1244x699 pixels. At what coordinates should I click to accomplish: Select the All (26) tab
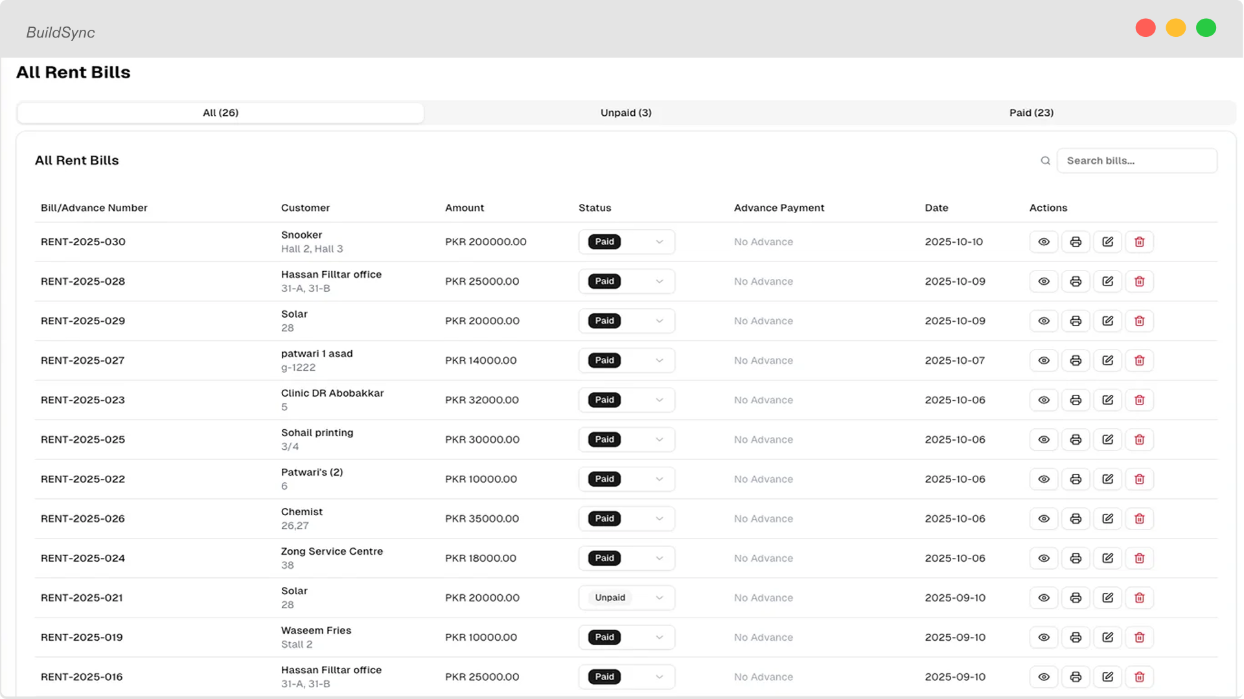coord(220,113)
